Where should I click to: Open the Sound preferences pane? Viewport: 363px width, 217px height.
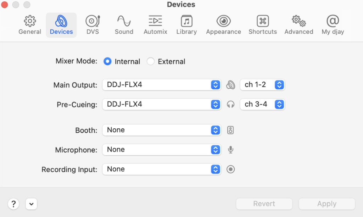pyautogui.click(x=124, y=25)
